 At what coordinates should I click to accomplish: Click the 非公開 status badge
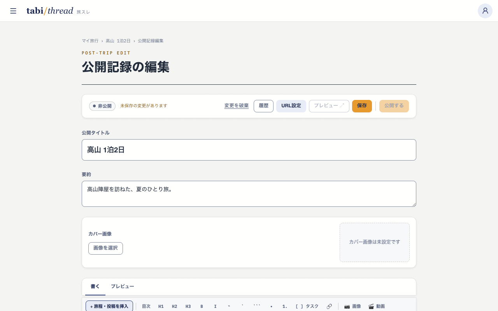(x=102, y=106)
